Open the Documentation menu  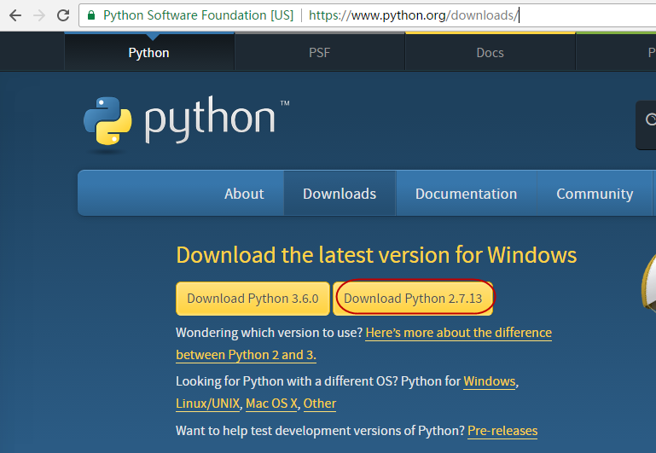(466, 194)
